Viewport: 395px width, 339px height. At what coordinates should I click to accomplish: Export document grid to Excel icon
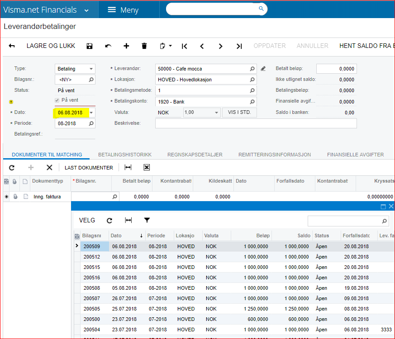point(147,167)
